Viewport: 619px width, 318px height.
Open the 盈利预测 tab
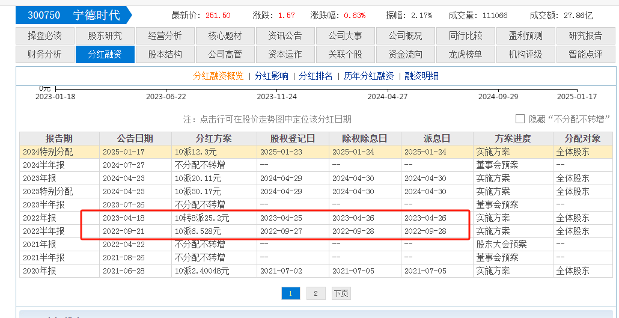point(525,36)
